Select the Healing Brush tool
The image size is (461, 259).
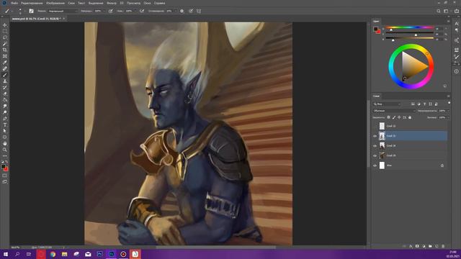pos(5,69)
